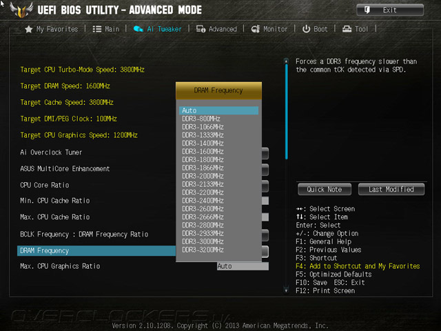Select Auto in DRAM Frequency list
Screen dimensions: 441x331
pyautogui.click(x=218, y=110)
